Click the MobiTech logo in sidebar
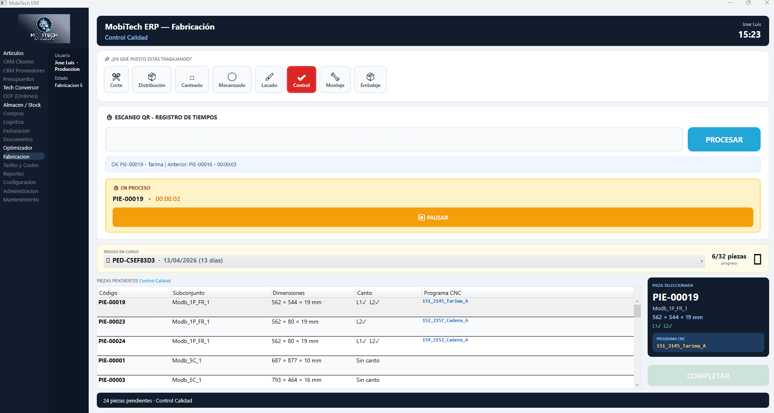This screenshot has width=774, height=413. click(x=44, y=29)
